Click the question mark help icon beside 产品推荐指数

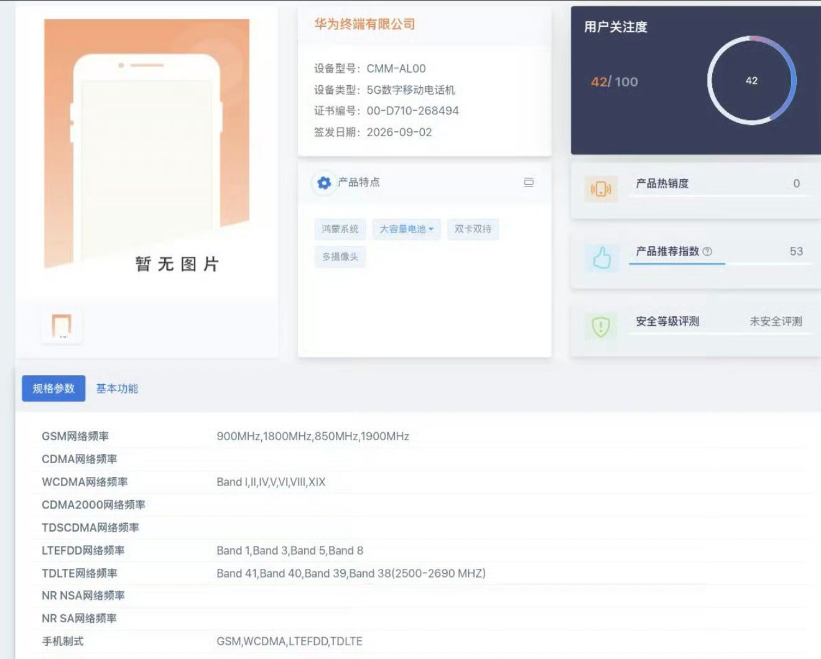[707, 252]
